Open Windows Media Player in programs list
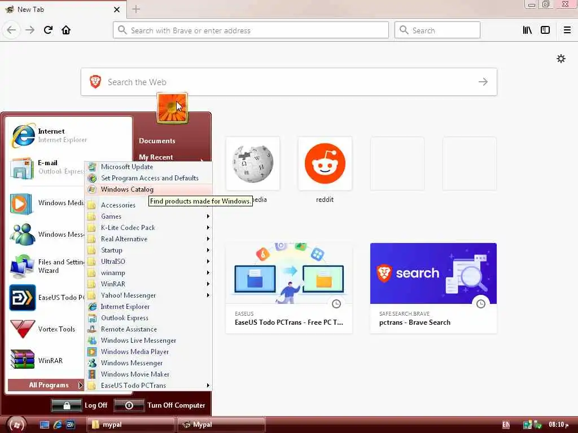 [149, 352]
